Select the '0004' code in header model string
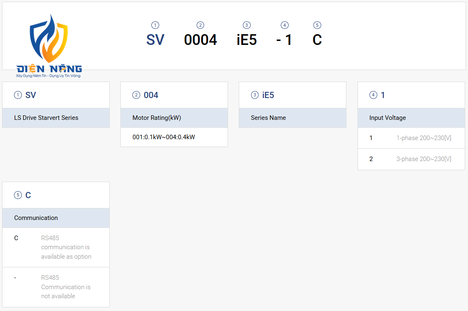Viewport: 468px width, 311px height. pyautogui.click(x=200, y=40)
